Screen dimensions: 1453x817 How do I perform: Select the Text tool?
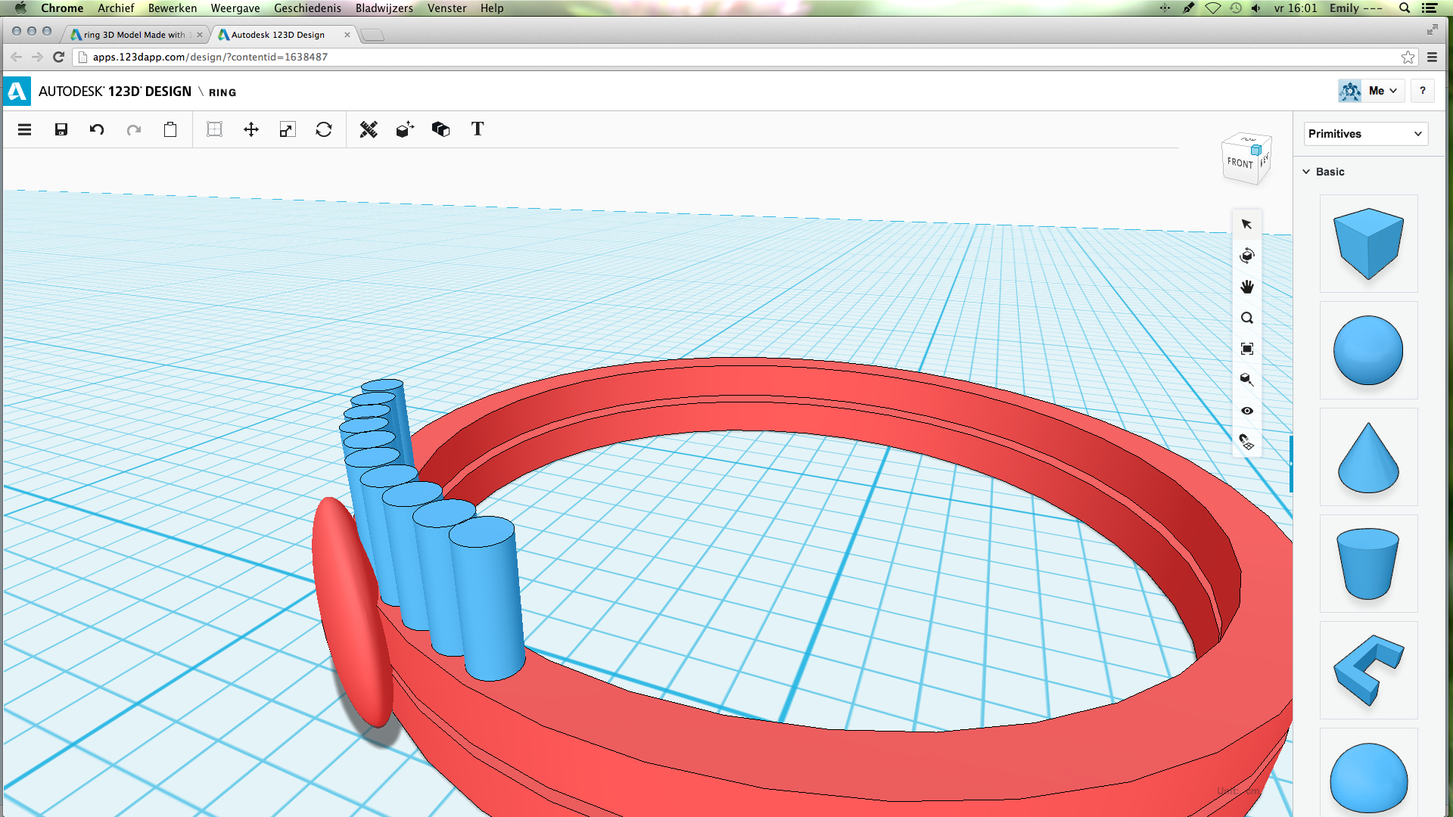point(478,129)
